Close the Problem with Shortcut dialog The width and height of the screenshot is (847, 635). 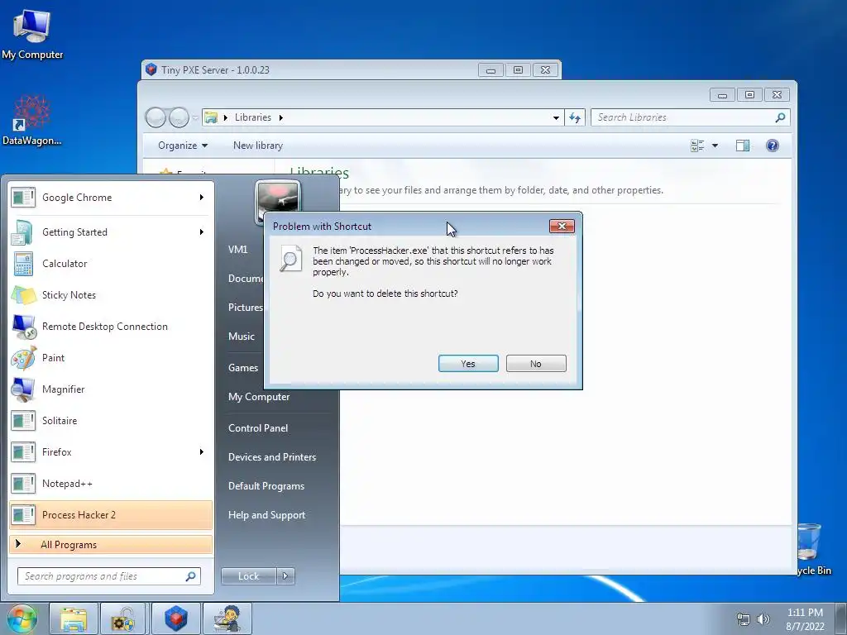(x=562, y=226)
